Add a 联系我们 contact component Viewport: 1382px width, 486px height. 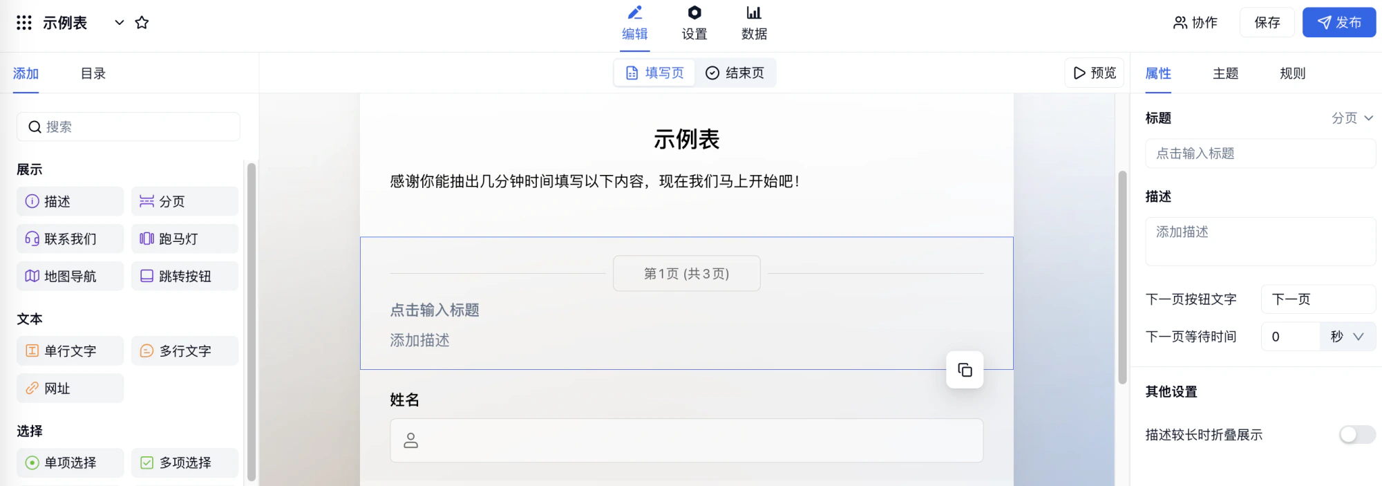[x=70, y=239]
